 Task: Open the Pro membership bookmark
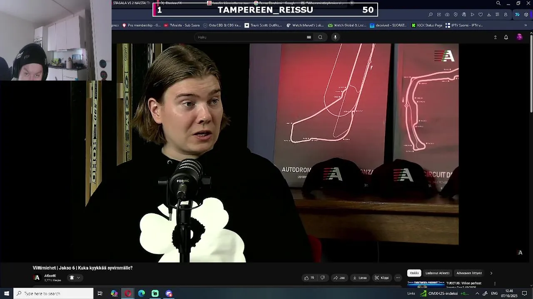tap(141, 25)
